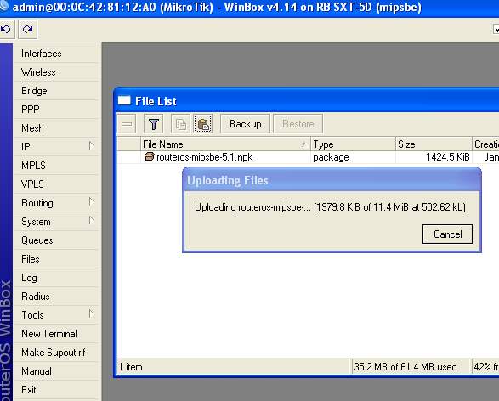Image resolution: width=499 pixels, height=401 pixels.
Task: Click the Redo arrow icon
Action: point(28,30)
